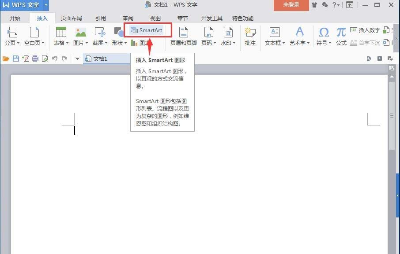
Task: Undo the last action
Action: tap(55, 59)
